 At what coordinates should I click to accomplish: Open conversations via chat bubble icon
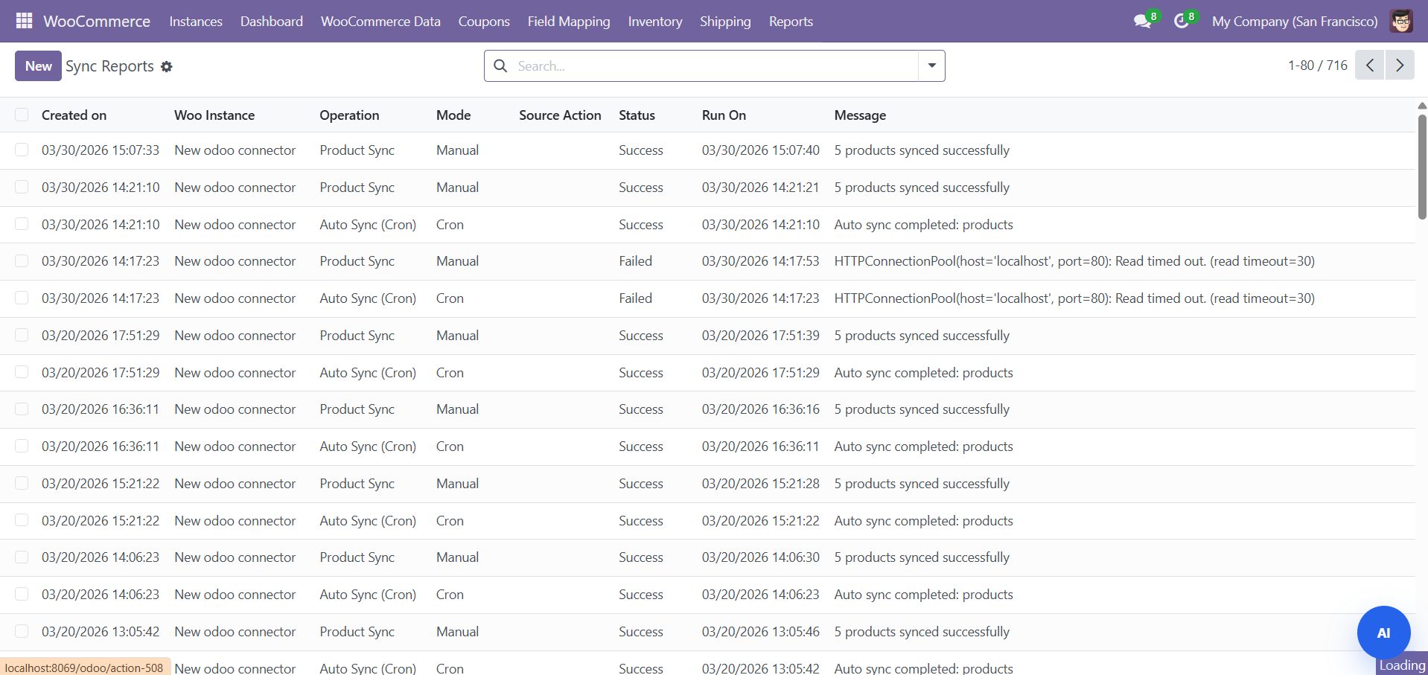tap(1141, 21)
